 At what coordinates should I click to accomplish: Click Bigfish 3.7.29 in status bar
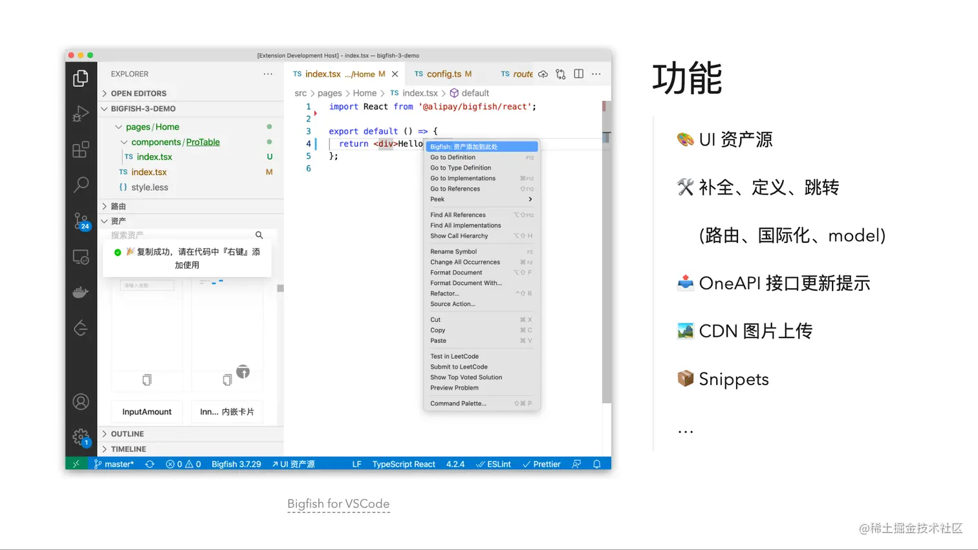(236, 464)
